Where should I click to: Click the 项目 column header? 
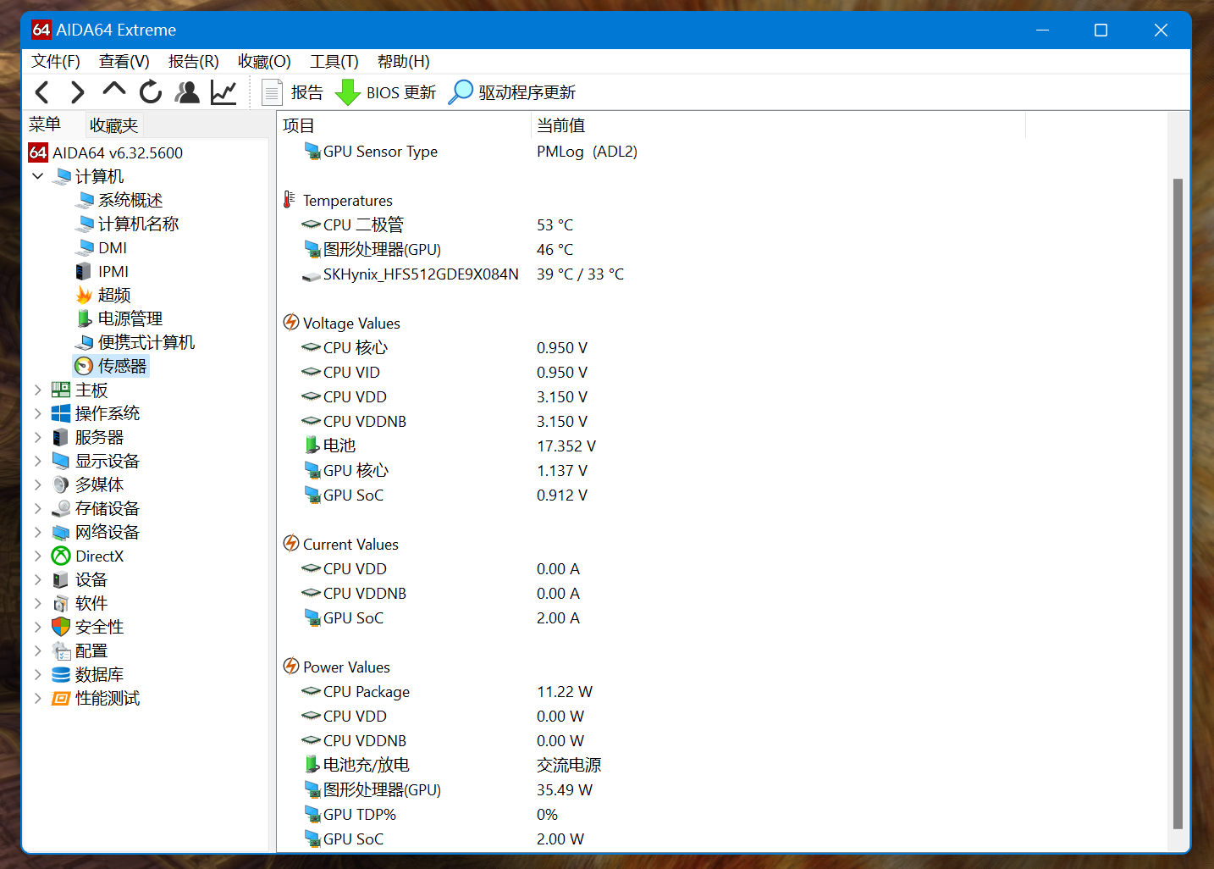pos(404,125)
